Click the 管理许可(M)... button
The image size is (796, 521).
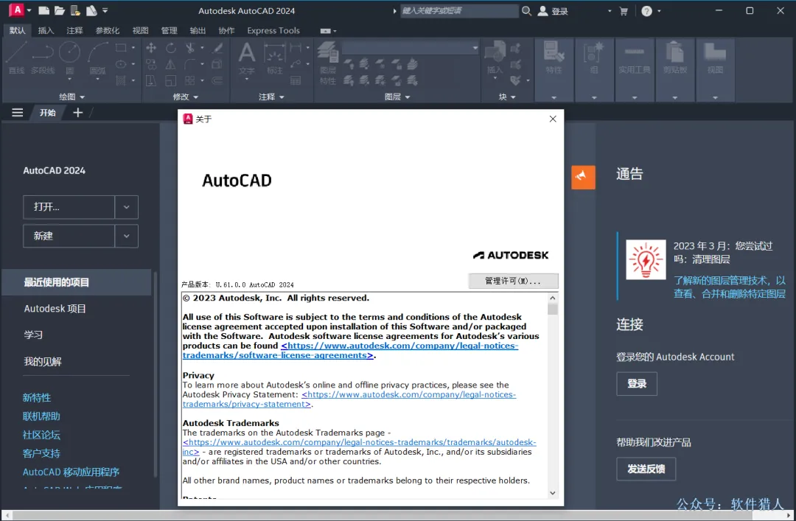[x=513, y=281]
